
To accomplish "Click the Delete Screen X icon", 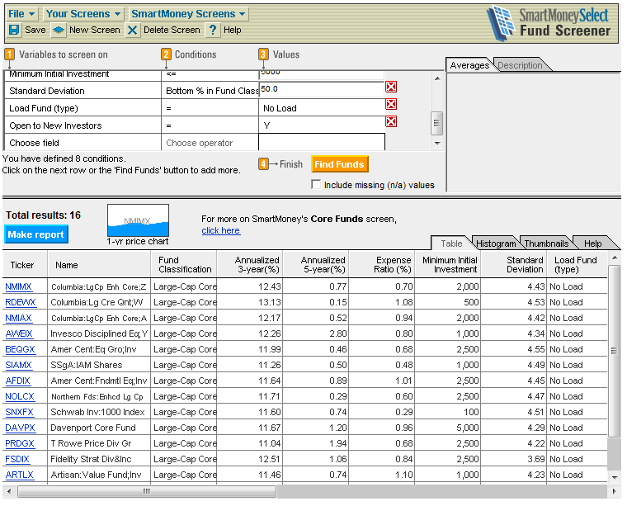I will point(133,30).
